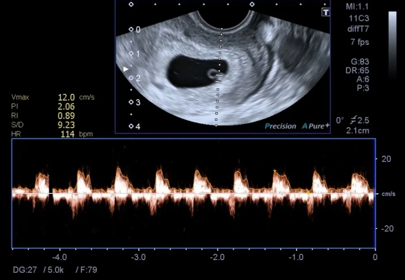Click the -20 velocity scale mark
Viewport: 405px width, 280px height.
(387, 228)
